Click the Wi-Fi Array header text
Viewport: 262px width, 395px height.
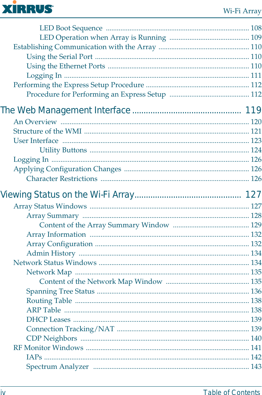(x=242, y=11)
